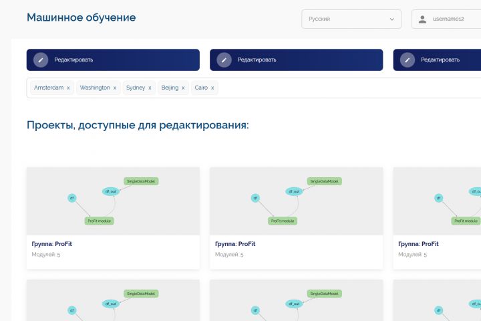Select df_out node in first bottom-row card
The image size is (481, 321).
tap(111, 304)
